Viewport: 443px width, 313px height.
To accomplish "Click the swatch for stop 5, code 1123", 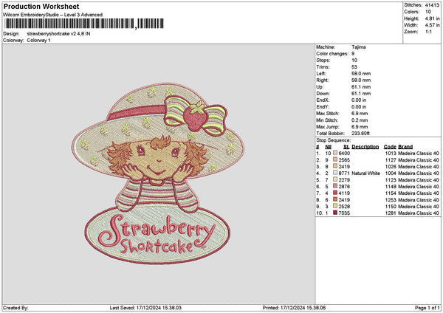I will [335, 179].
